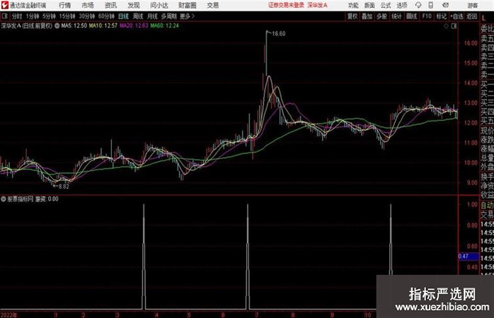Toggle the left panel icon beside 分时
Image resolution: width=494 pixels, height=318 pixels.
4,16
